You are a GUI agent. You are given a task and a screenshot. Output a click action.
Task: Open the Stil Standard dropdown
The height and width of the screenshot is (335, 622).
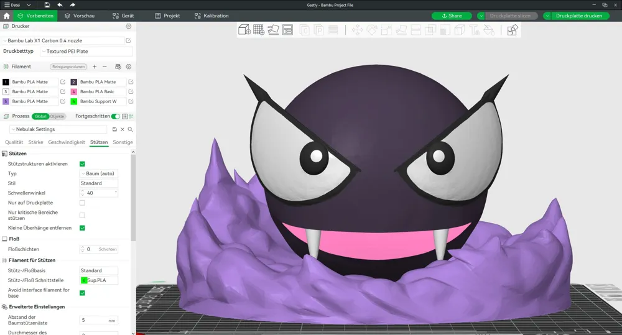coord(99,183)
